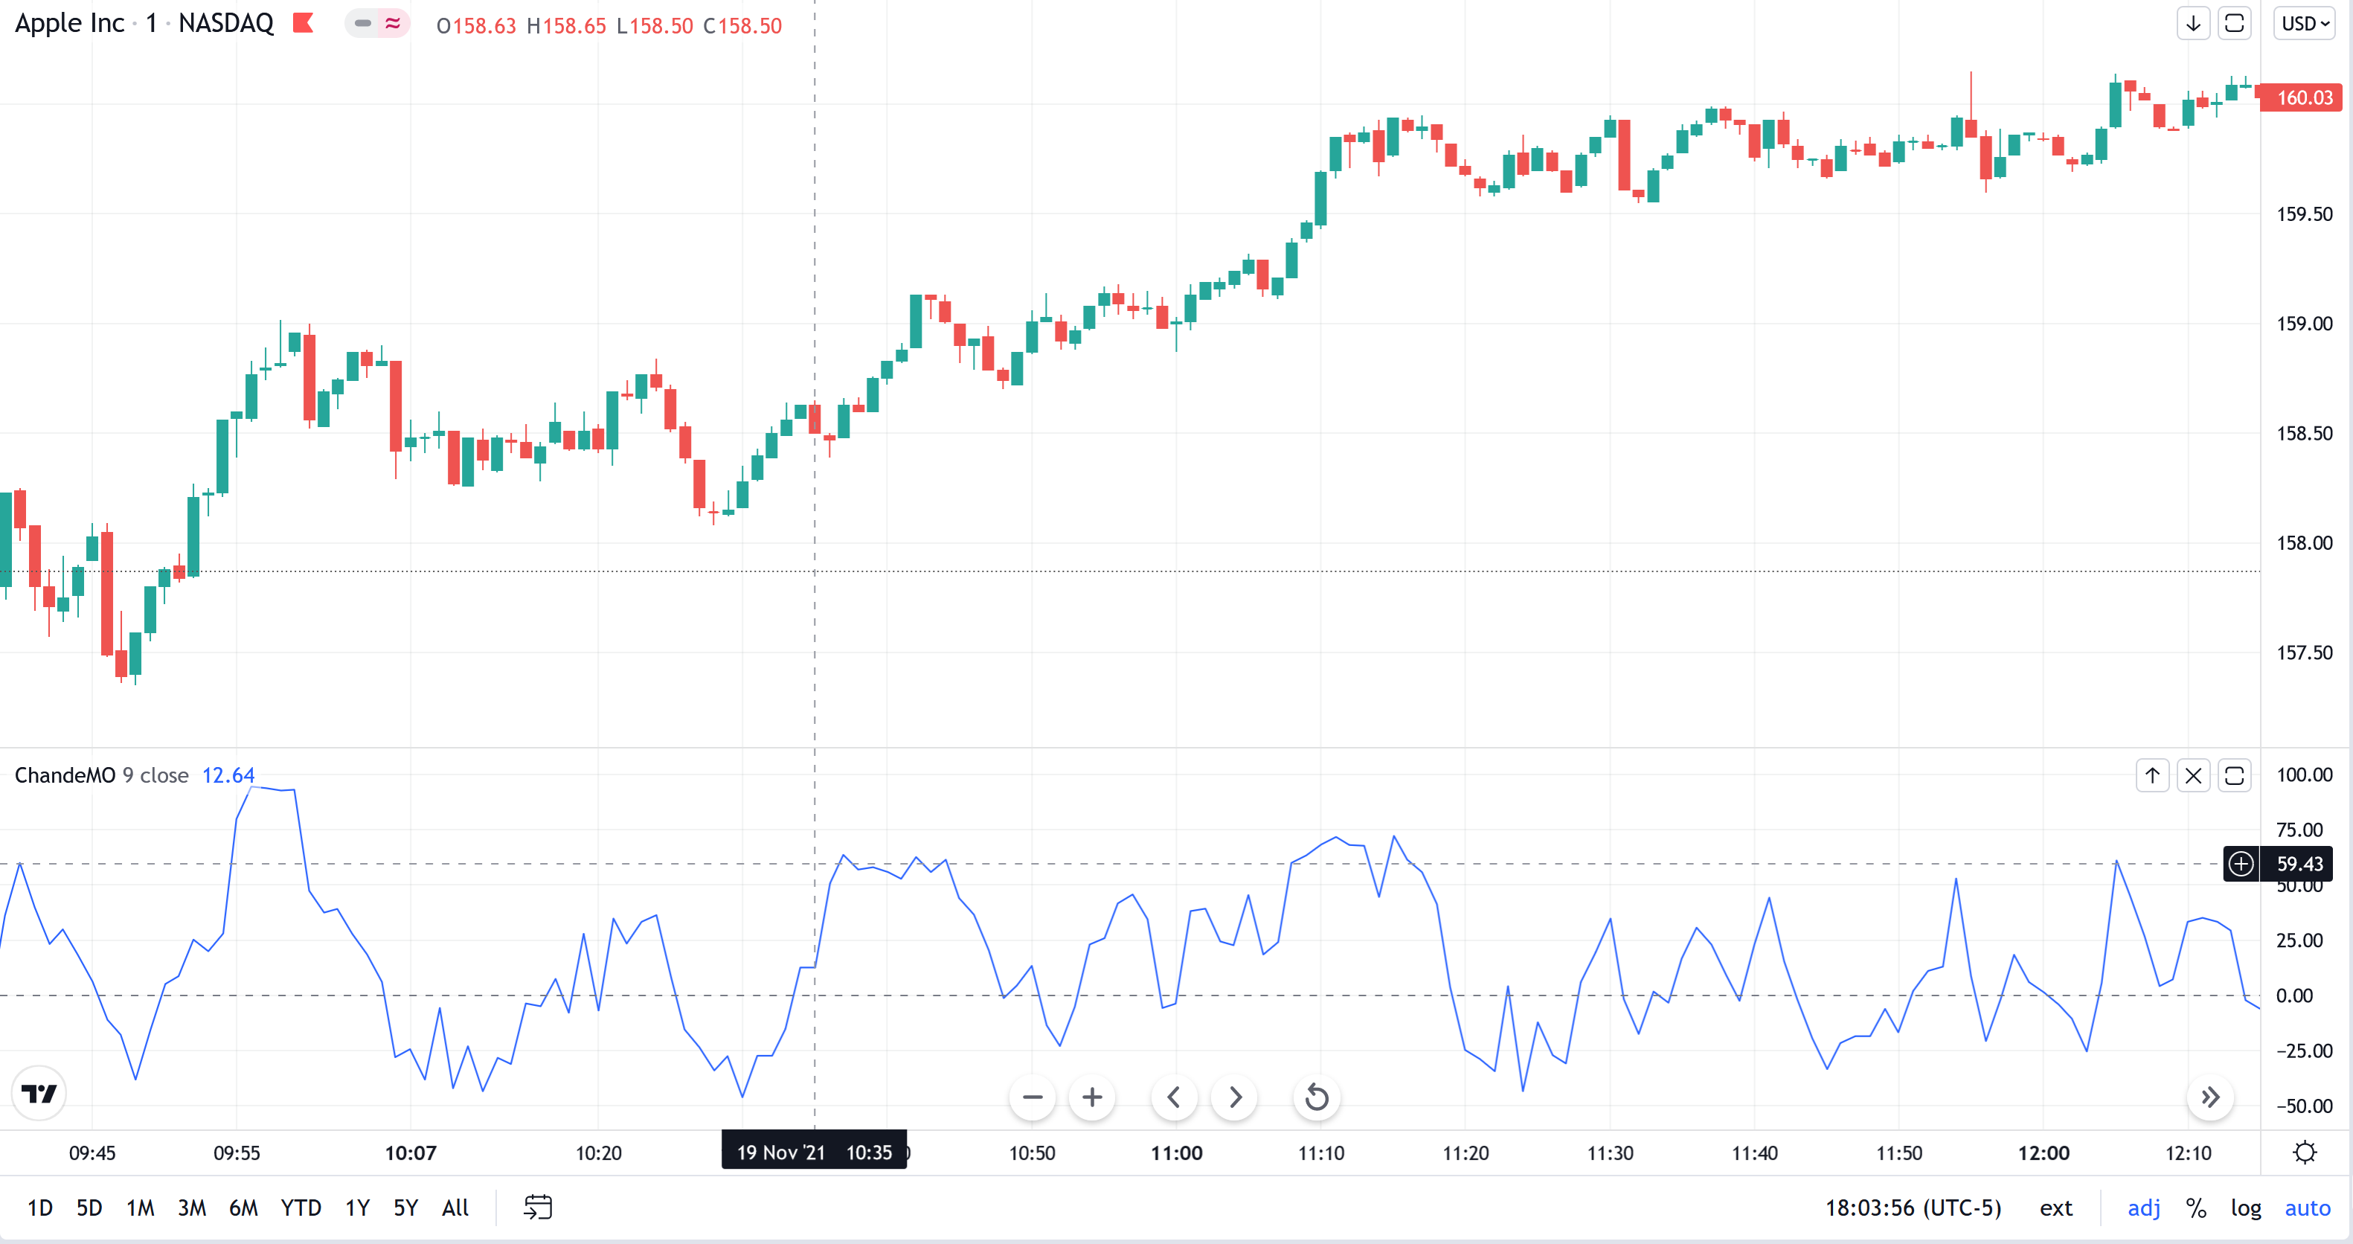
Task: Click the ChandeMO value 12.64
Action: (x=228, y=775)
